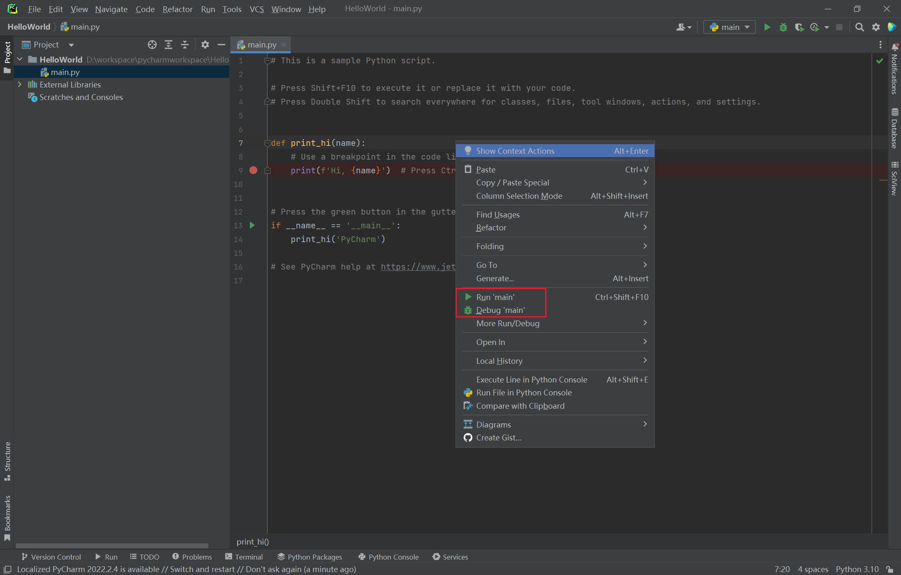The width and height of the screenshot is (901, 575).
Task: Open Structure tool window
Action: 7,461
